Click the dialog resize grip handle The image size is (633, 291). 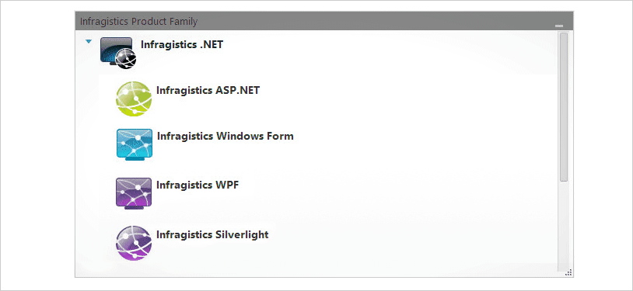(568, 273)
